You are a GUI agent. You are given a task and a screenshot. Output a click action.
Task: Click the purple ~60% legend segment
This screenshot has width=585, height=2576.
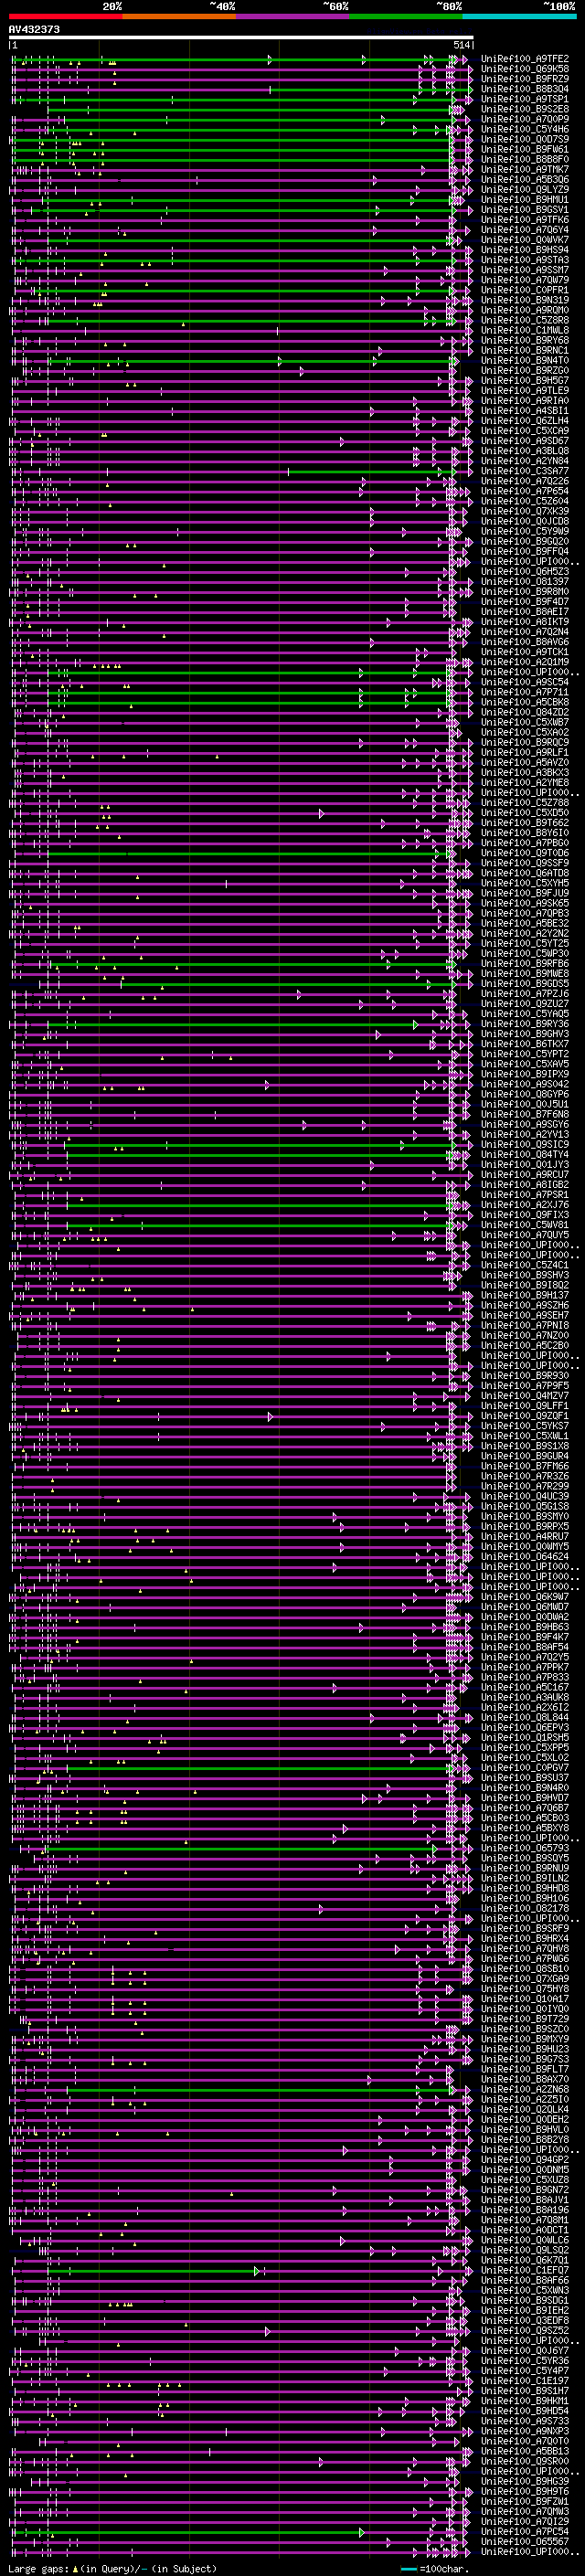pyautogui.click(x=293, y=16)
